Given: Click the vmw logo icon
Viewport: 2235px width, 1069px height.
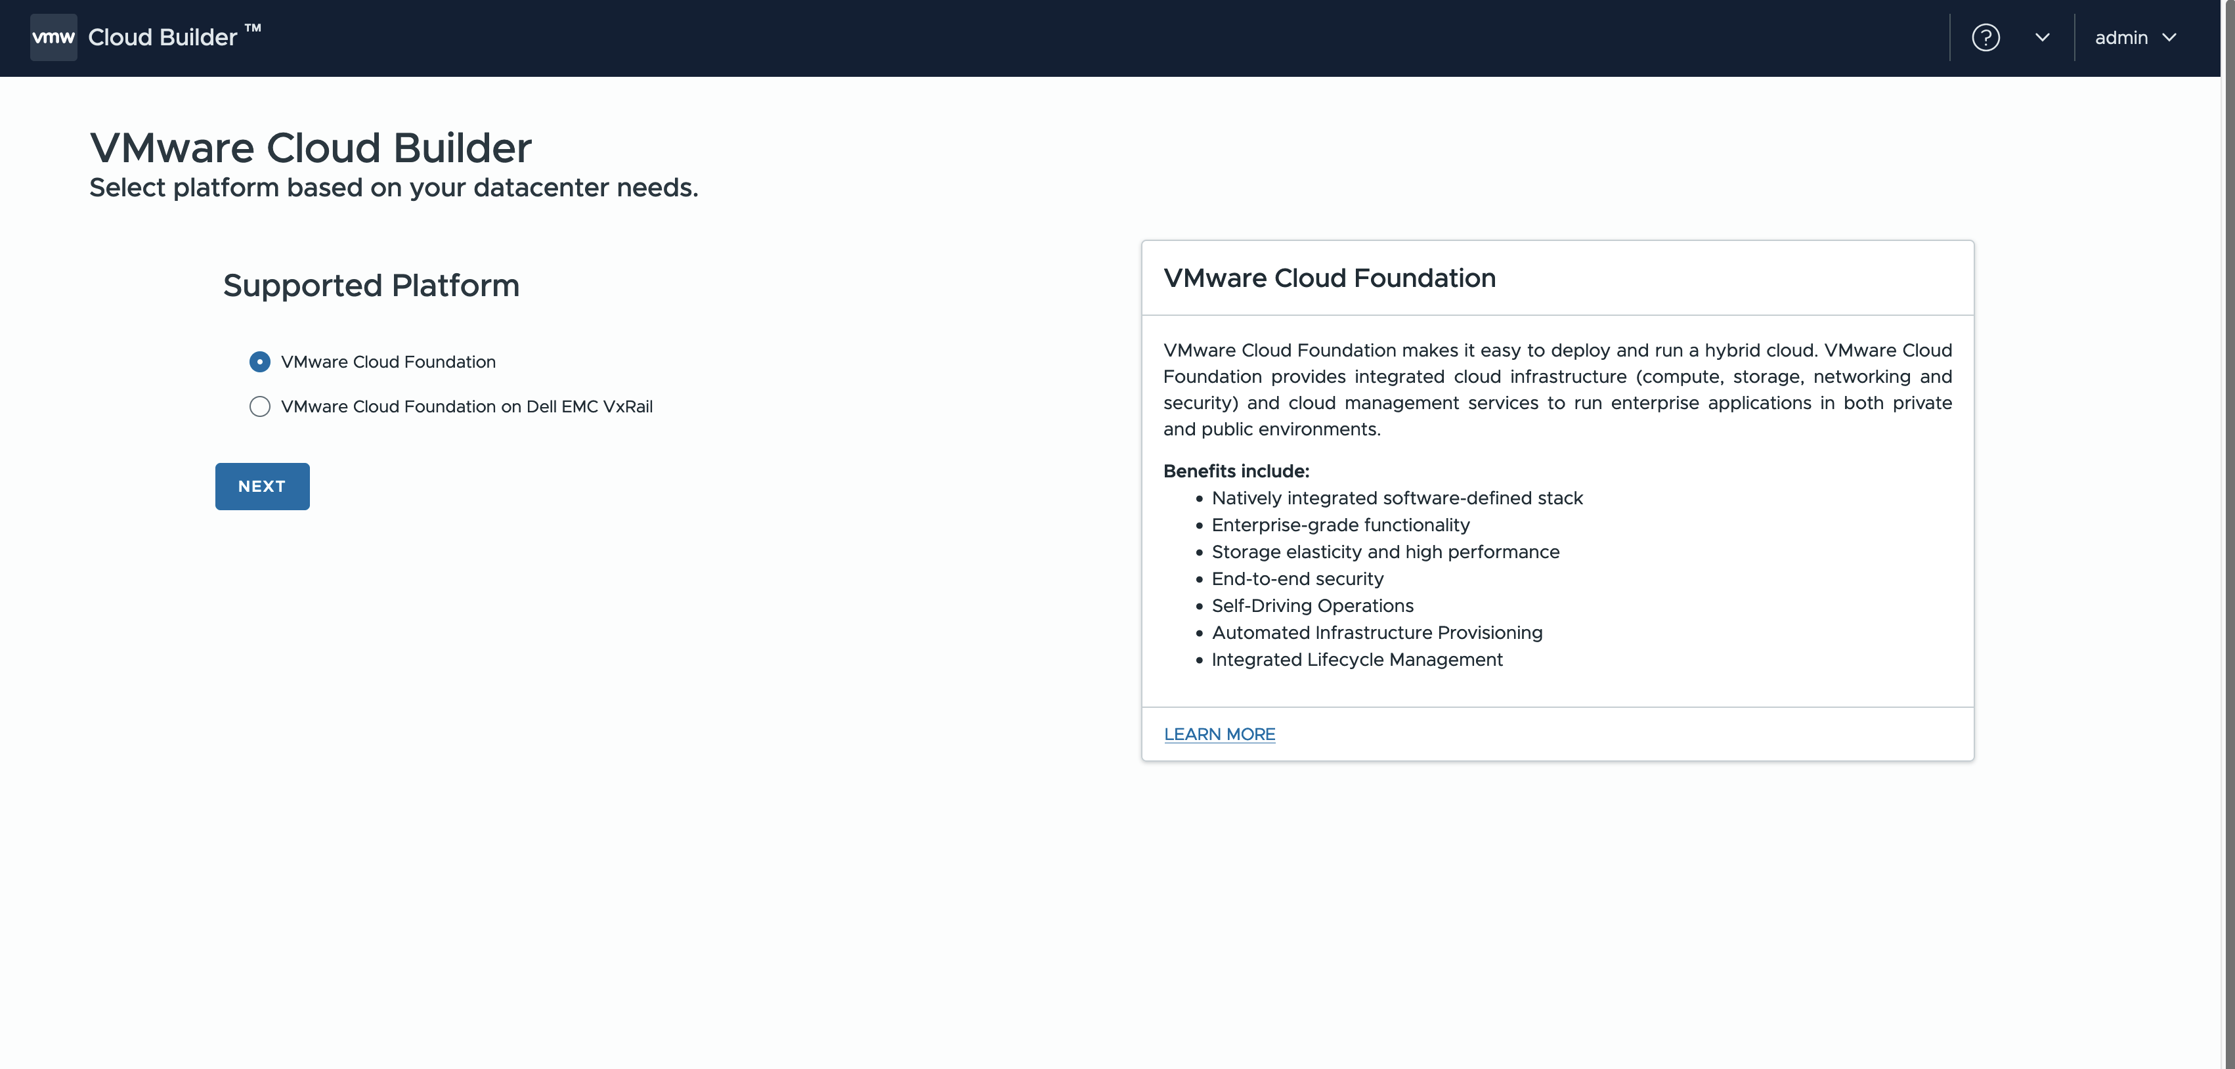Looking at the screenshot, I should pyautogui.click(x=53, y=37).
